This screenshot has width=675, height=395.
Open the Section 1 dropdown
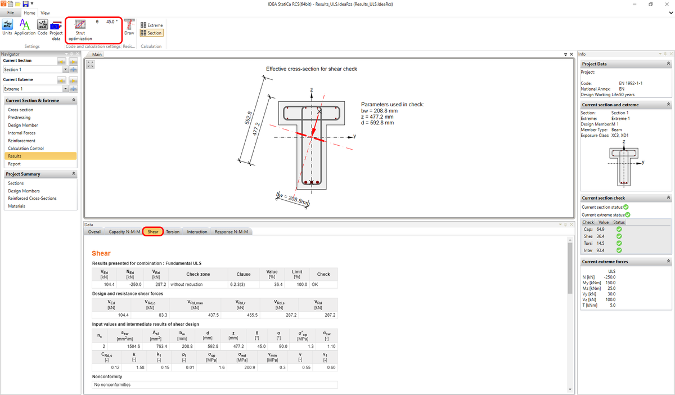(x=65, y=70)
